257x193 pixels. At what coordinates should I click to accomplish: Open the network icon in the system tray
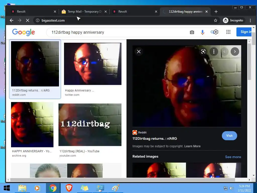coord(226,188)
